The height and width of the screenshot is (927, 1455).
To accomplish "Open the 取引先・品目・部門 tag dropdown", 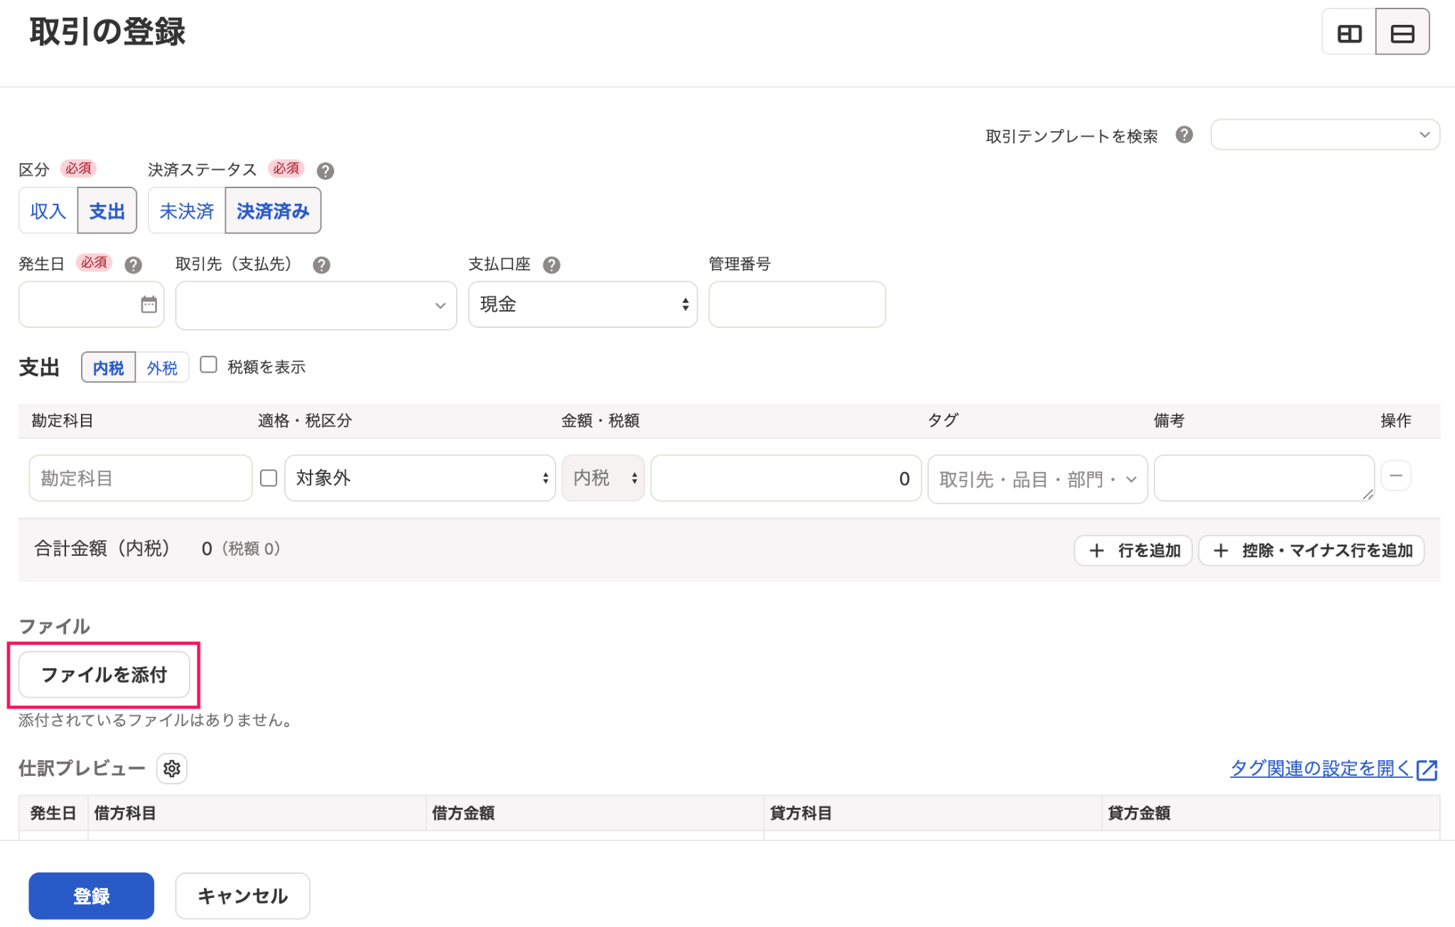I will [1037, 479].
